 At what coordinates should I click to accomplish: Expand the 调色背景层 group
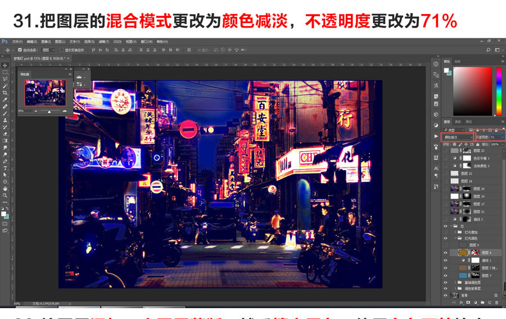[x=455, y=289]
